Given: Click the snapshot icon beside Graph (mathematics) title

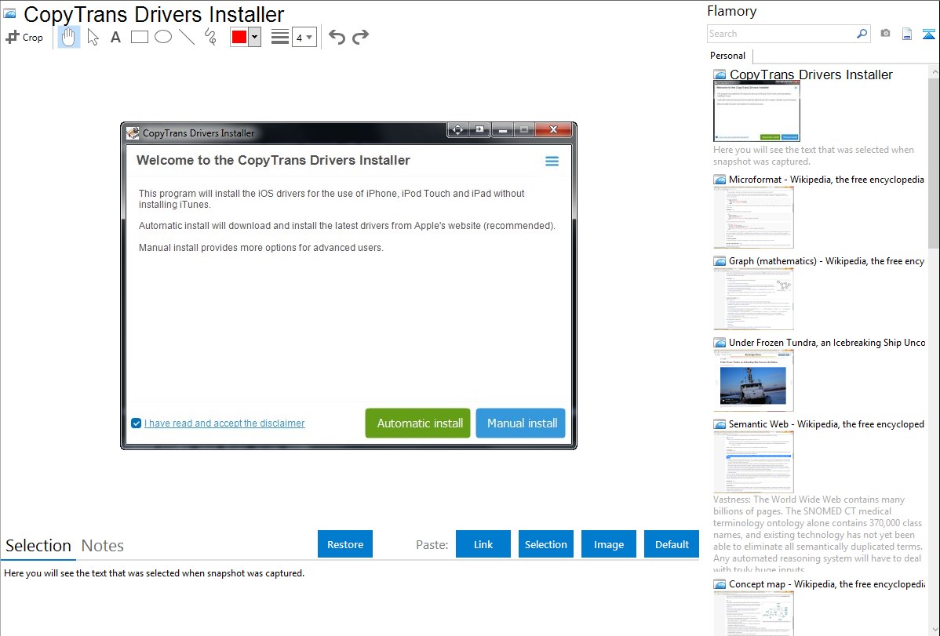Looking at the screenshot, I should pyautogui.click(x=720, y=261).
